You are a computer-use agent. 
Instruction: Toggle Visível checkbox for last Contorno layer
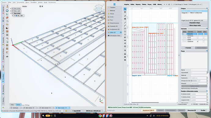(198, 41)
